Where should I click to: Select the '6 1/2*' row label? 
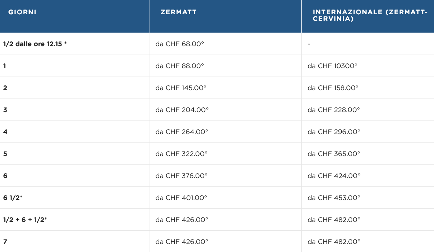click(13, 198)
